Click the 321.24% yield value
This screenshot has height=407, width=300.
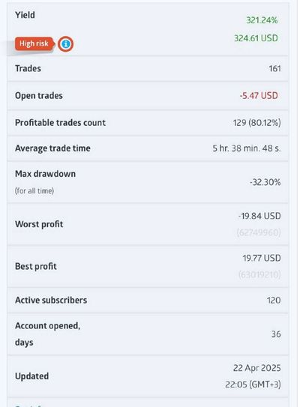[262, 20]
